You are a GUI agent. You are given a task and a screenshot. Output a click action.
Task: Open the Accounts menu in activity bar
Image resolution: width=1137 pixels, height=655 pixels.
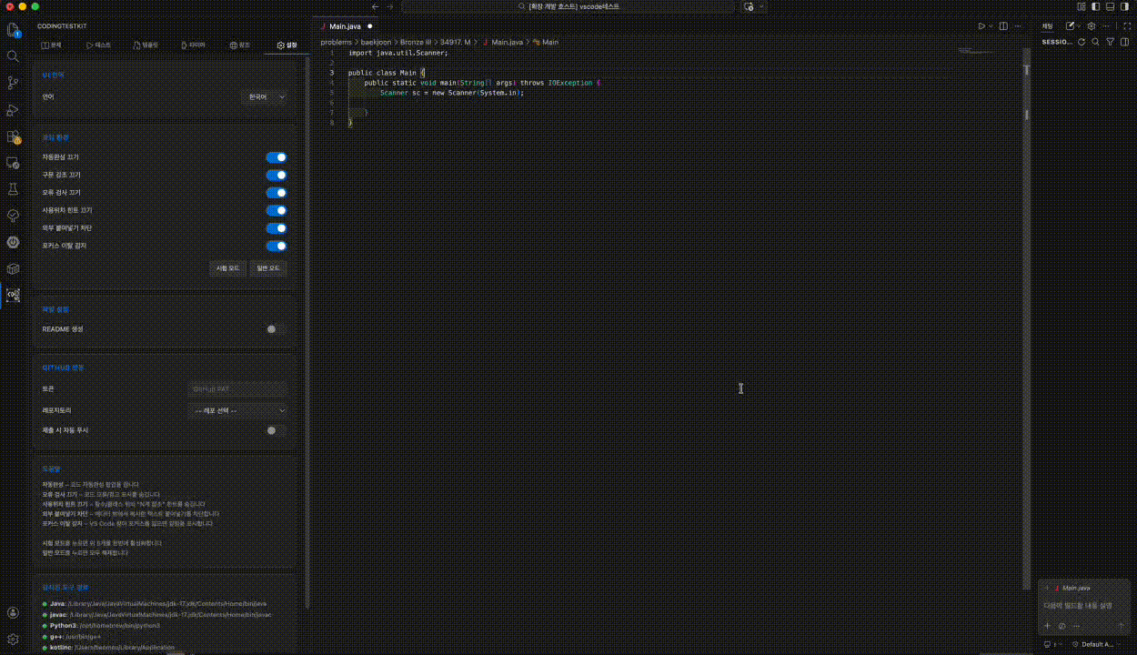[x=13, y=613]
